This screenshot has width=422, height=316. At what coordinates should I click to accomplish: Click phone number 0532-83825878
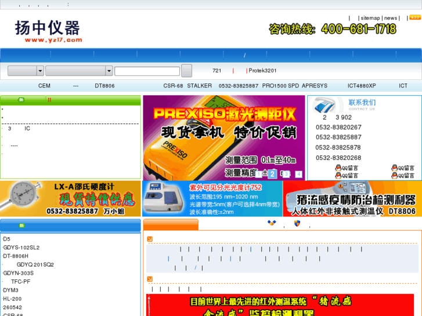(338, 148)
